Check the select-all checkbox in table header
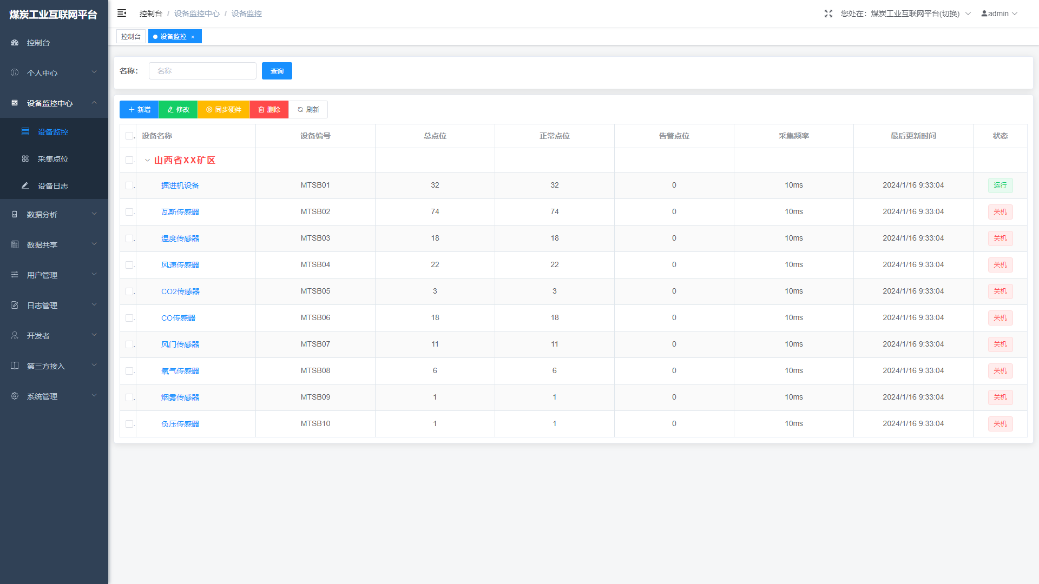The height and width of the screenshot is (584, 1039). click(129, 136)
